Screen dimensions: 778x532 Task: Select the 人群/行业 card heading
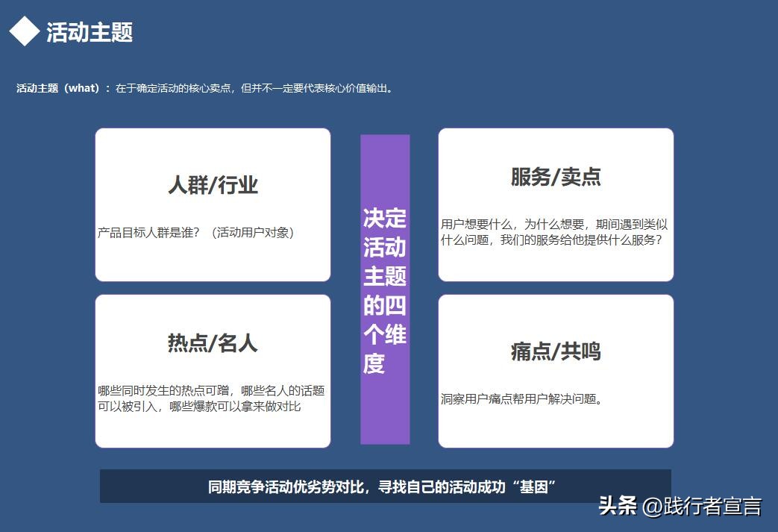tap(213, 186)
